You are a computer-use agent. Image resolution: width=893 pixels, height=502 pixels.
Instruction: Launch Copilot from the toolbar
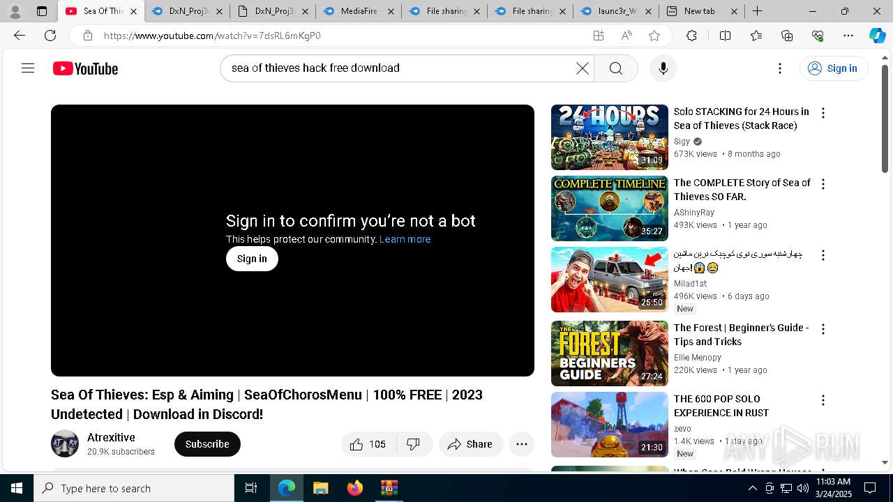click(x=877, y=36)
